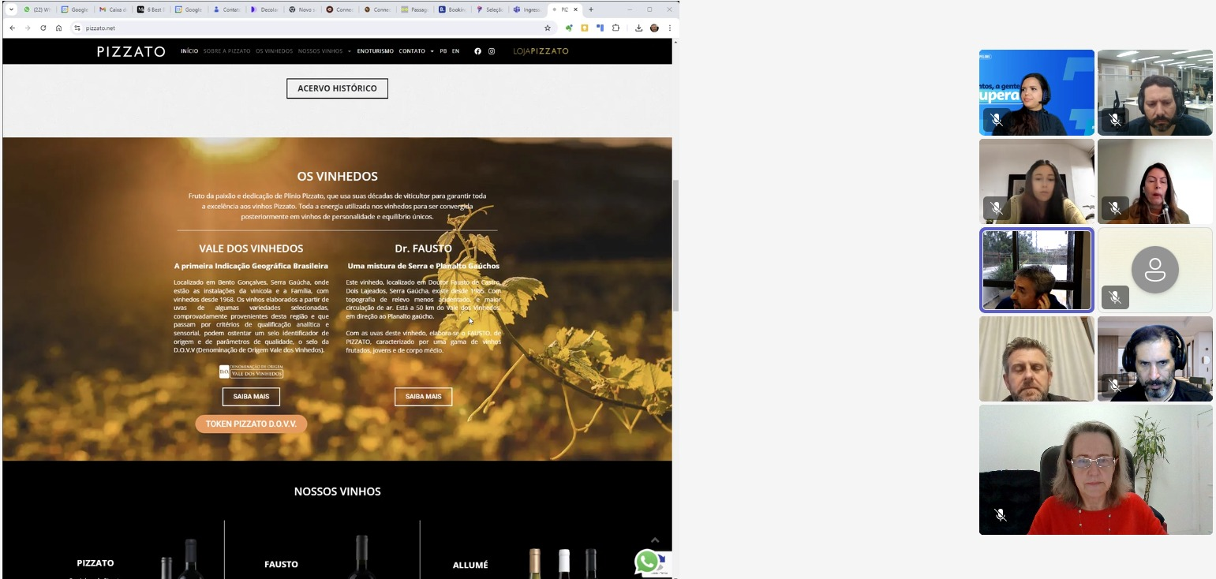Reload the pizzato.net page
This screenshot has height=579, width=1216.
click(x=43, y=28)
